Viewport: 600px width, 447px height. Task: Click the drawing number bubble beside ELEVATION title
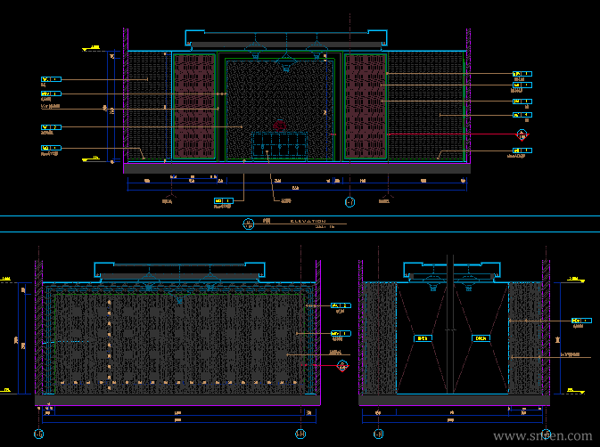click(249, 223)
